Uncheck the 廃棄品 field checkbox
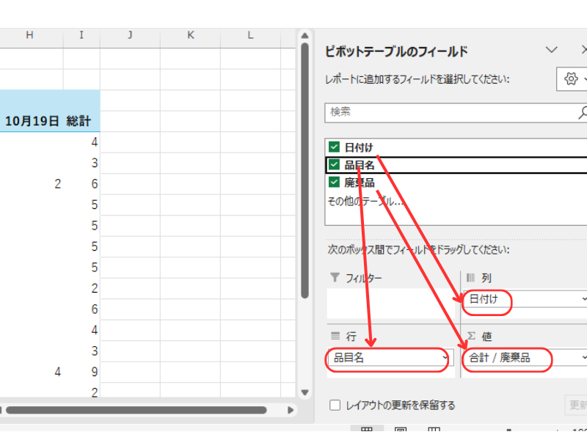 334,183
